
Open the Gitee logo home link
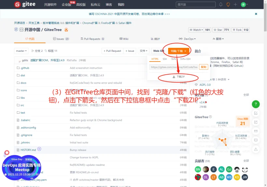click(x=25, y=4)
